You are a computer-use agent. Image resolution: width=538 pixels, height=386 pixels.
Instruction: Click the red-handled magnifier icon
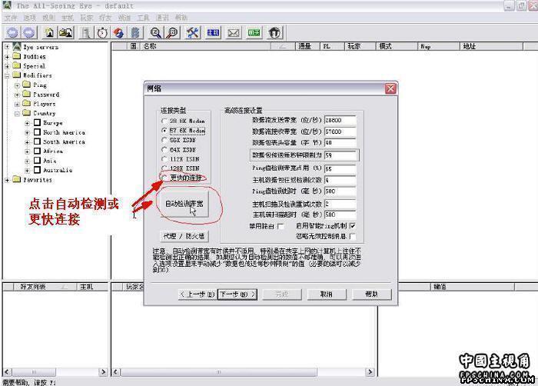pyautogui.click(x=173, y=32)
